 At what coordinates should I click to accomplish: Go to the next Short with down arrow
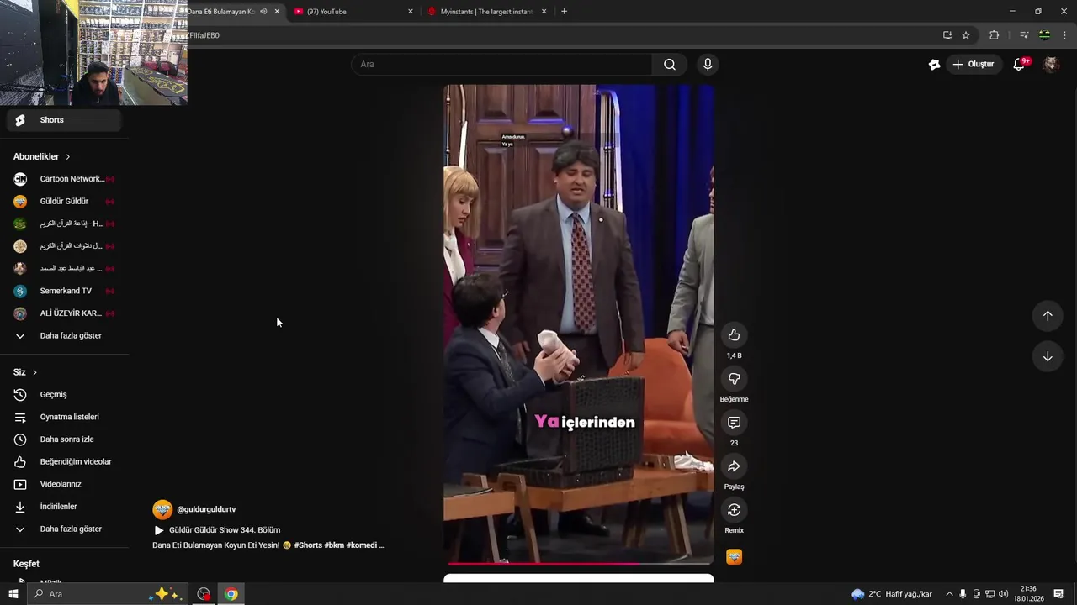click(x=1048, y=356)
